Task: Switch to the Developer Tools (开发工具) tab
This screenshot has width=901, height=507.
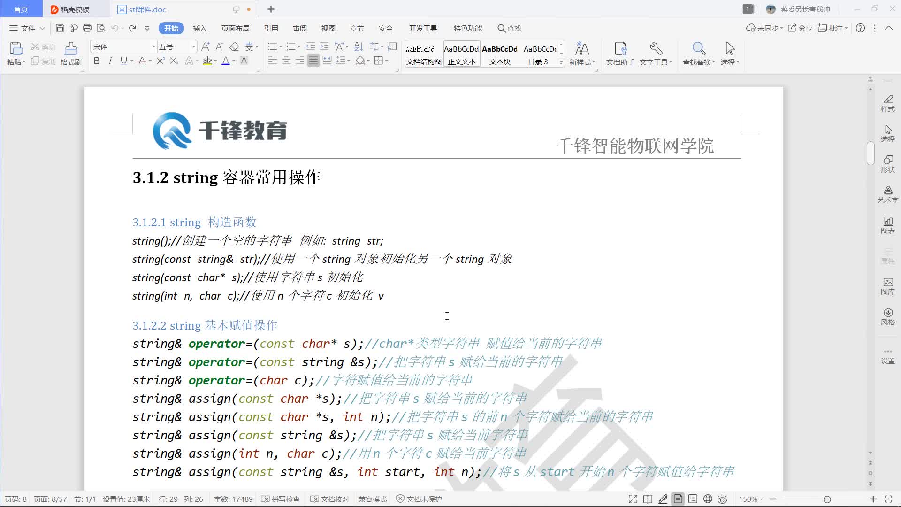Action: click(x=423, y=28)
